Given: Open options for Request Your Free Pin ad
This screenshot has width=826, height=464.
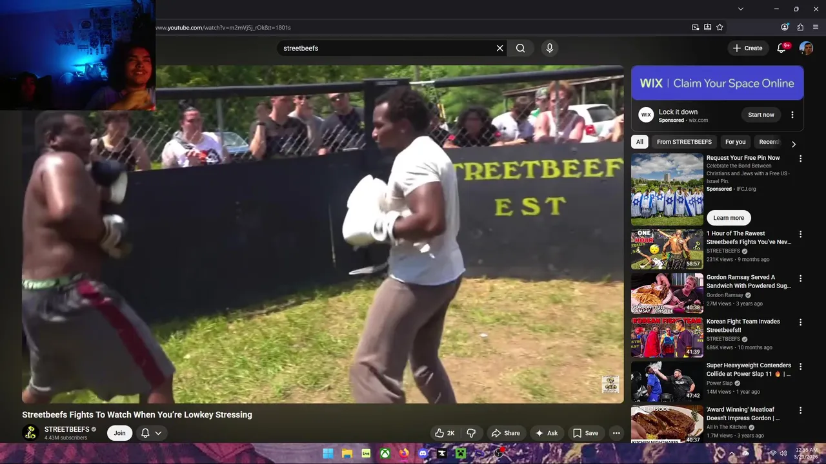Looking at the screenshot, I should [801, 159].
